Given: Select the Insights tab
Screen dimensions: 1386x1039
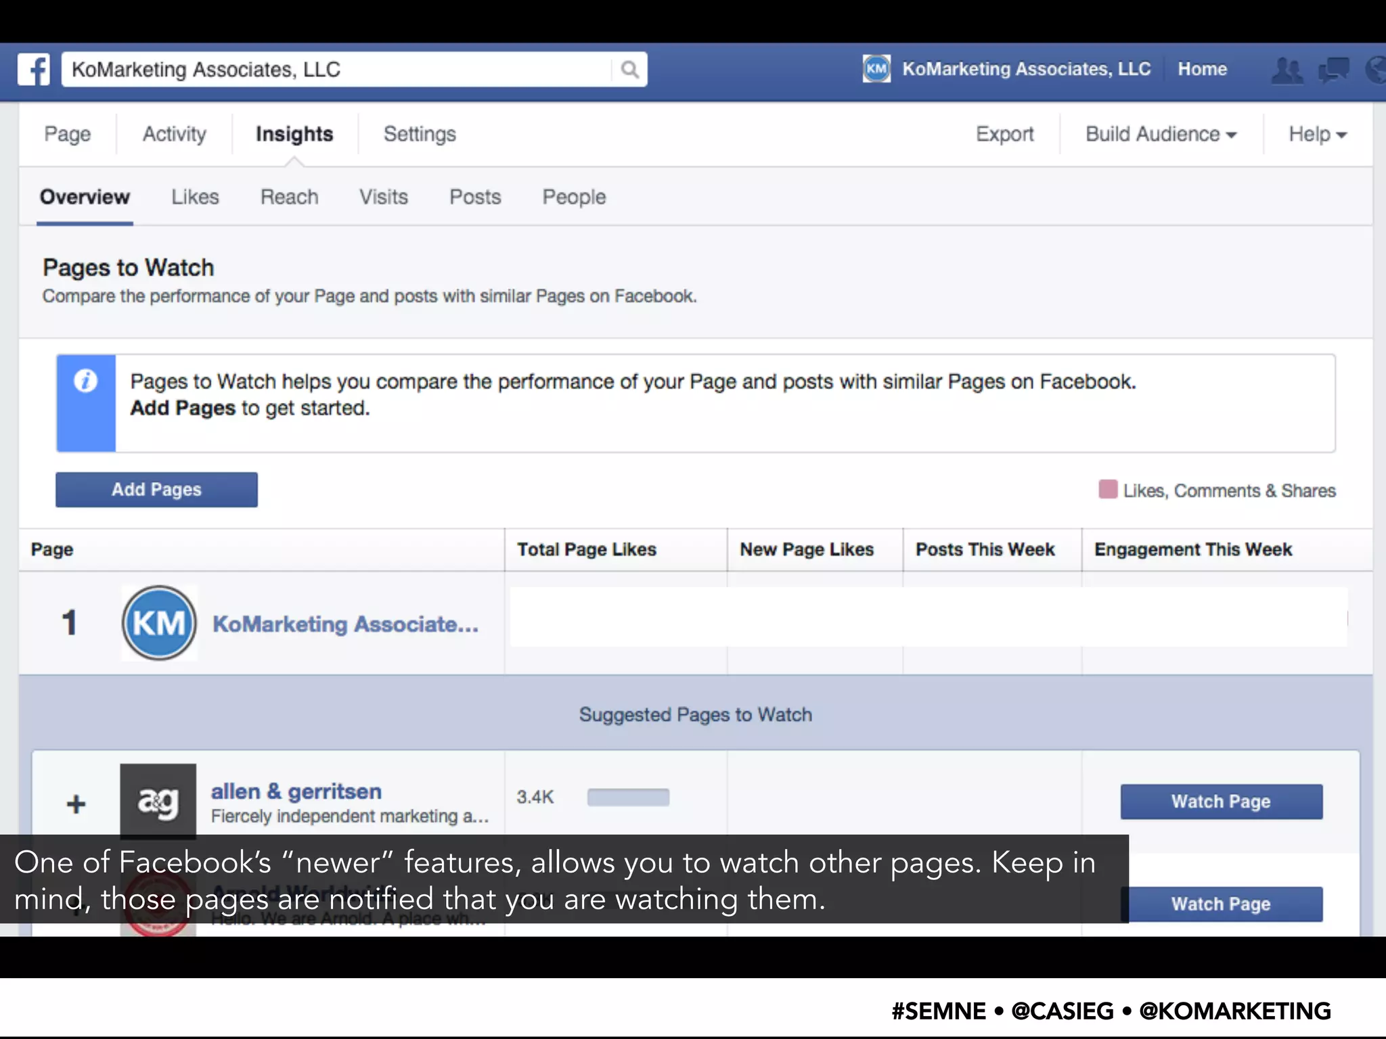Looking at the screenshot, I should [294, 134].
